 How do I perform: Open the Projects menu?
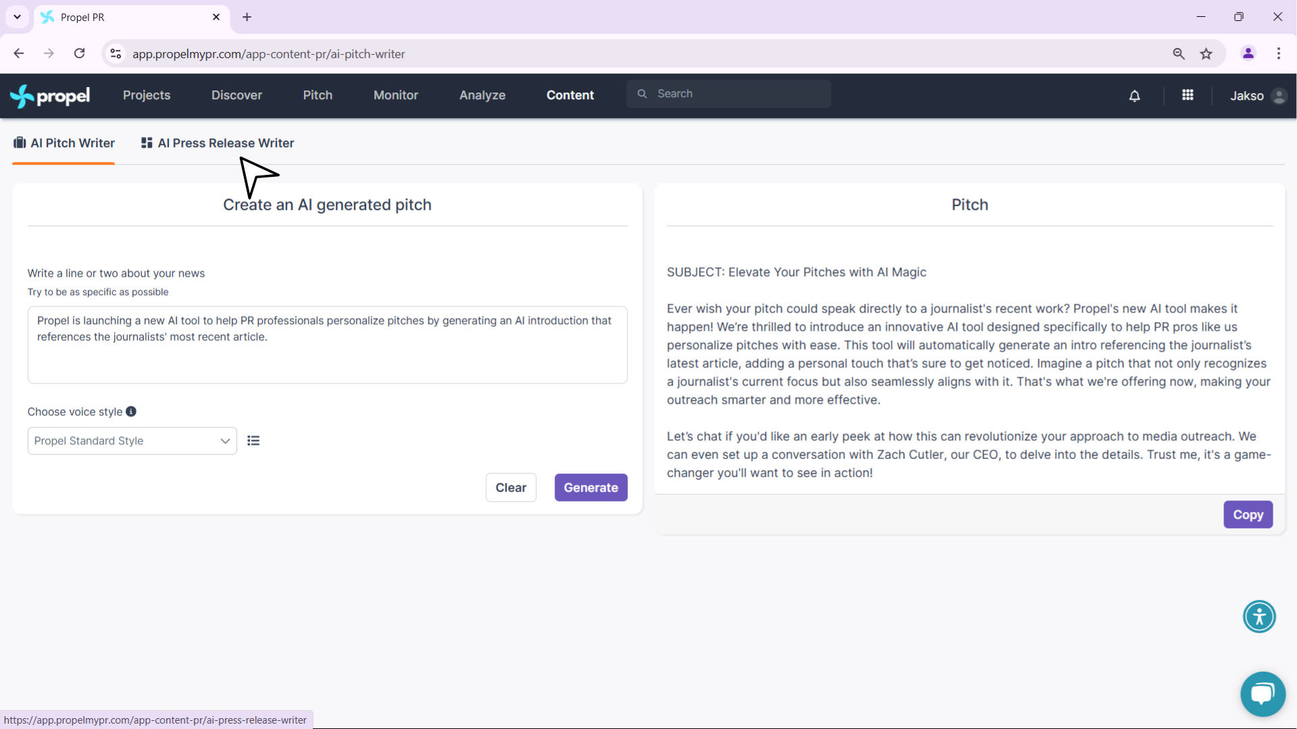point(147,95)
